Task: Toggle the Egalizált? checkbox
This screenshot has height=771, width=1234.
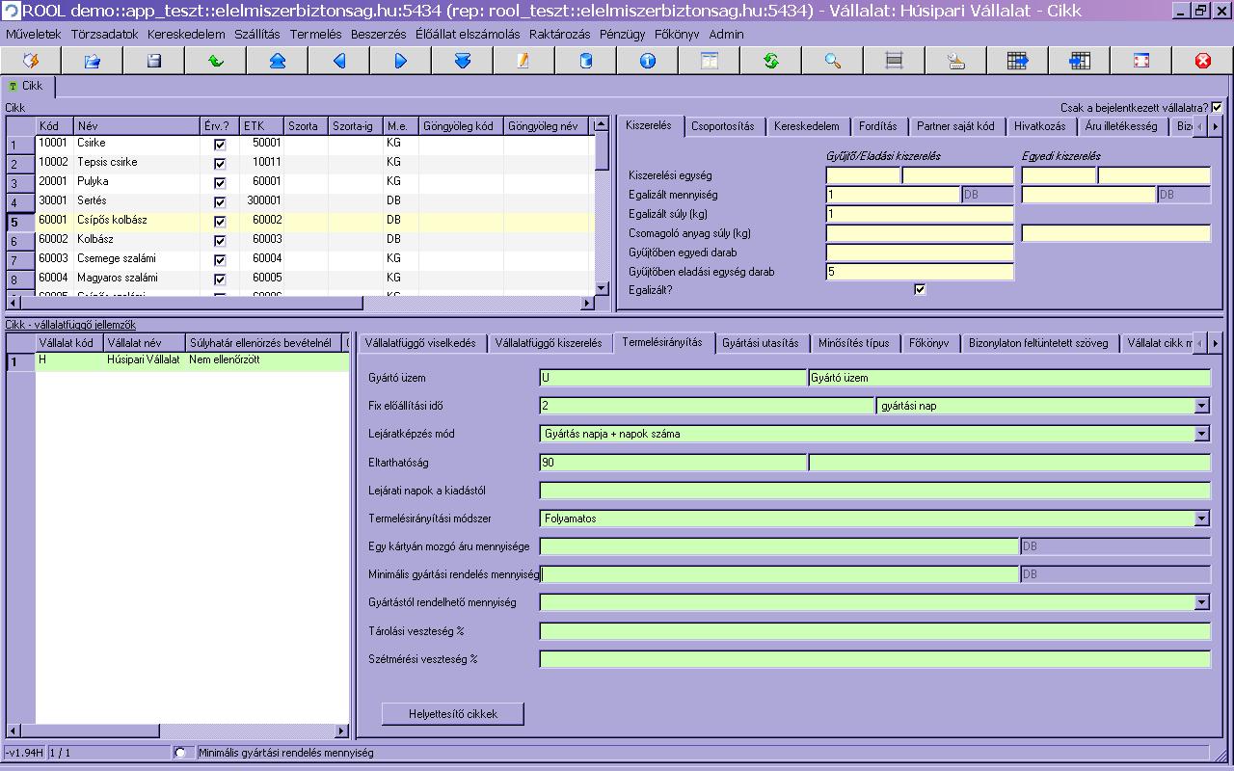Action: click(x=920, y=289)
